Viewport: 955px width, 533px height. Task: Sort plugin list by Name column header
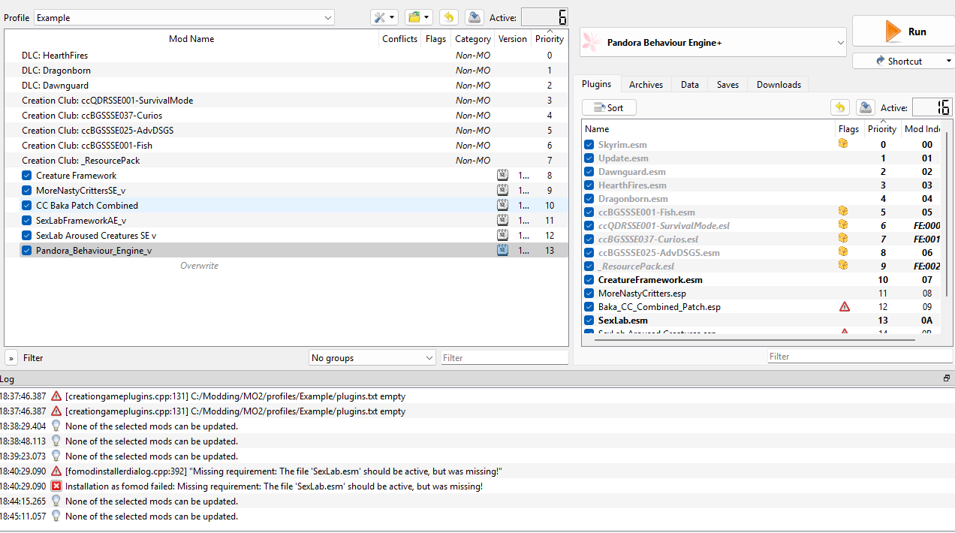[709, 129]
